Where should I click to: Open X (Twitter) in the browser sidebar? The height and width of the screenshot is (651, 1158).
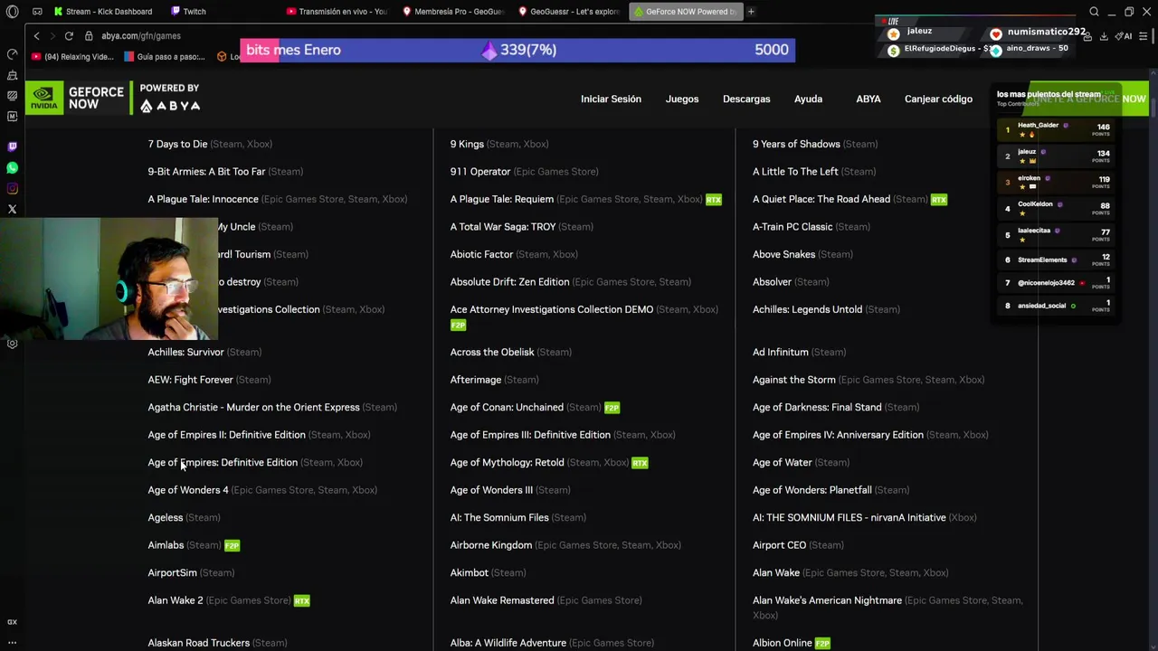pyautogui.click(x=12, y=209)
